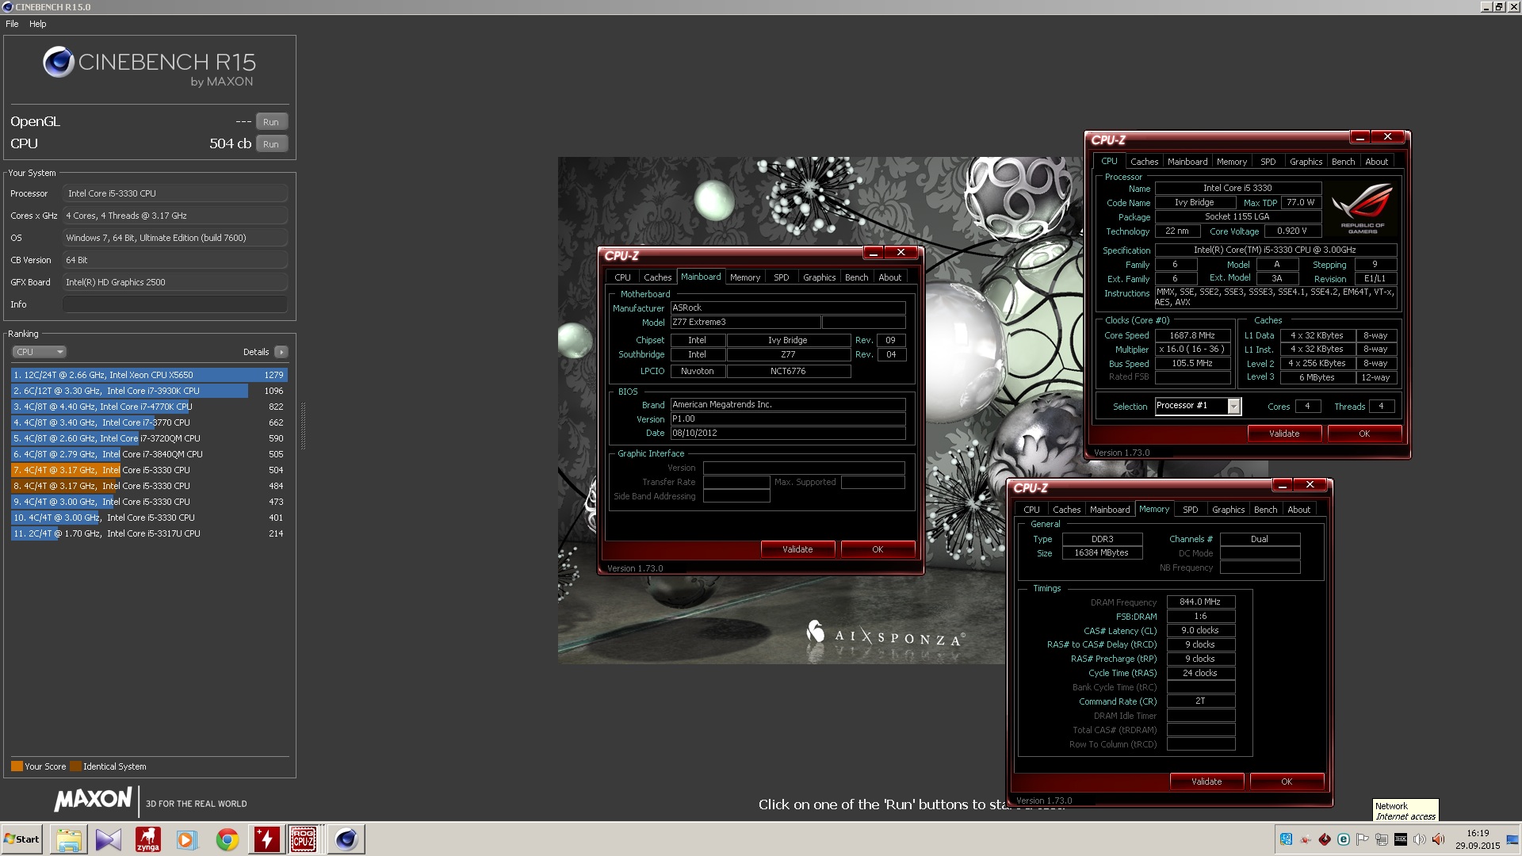Open the grey speaker volume tray icon

pos(1420,839)
